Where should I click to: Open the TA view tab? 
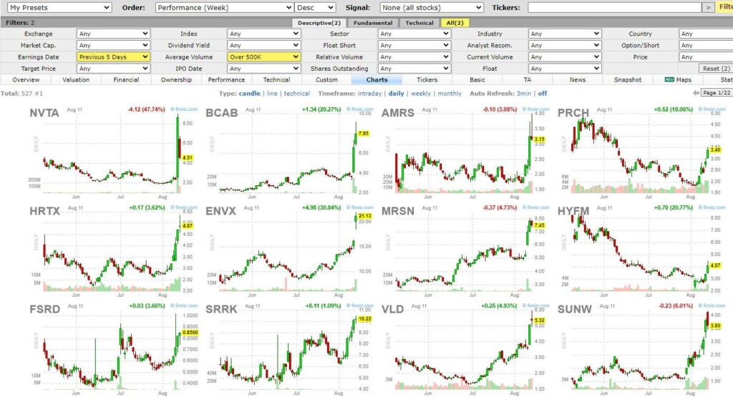tap(528, 80)
